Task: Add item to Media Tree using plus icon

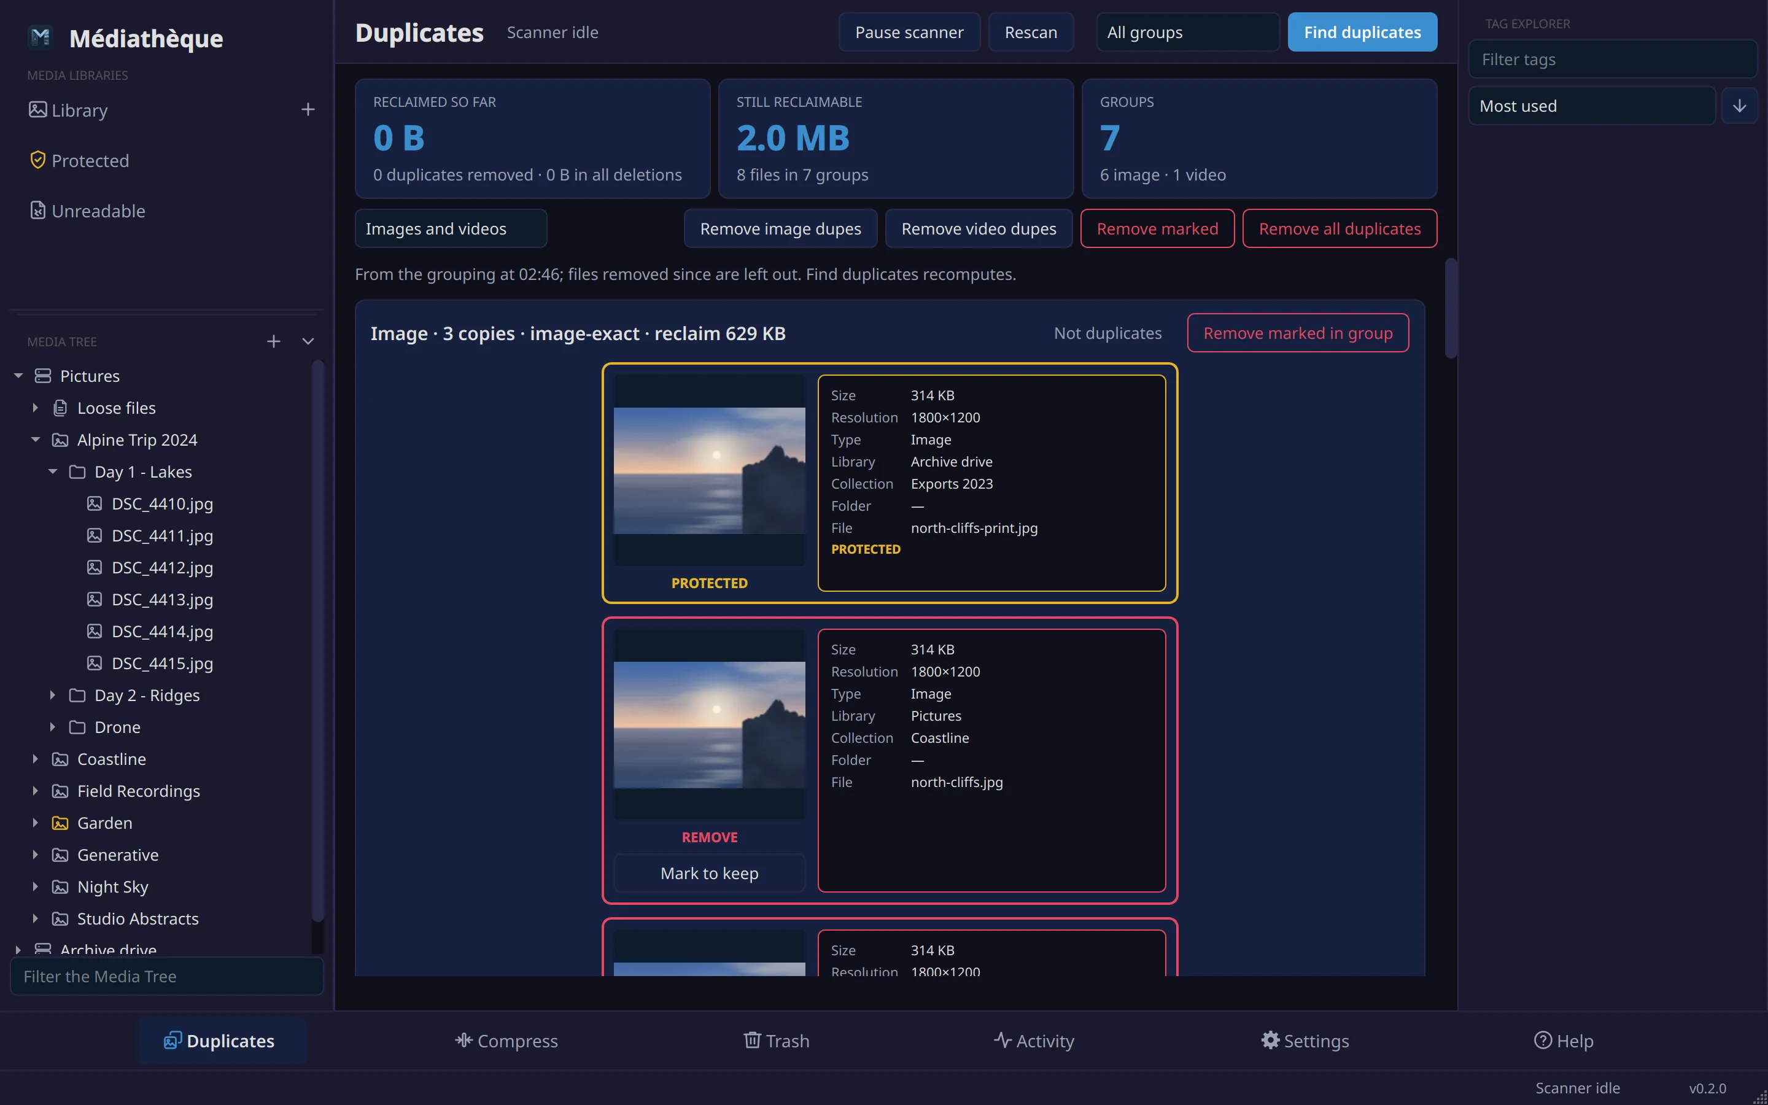Action: (273, 341)
